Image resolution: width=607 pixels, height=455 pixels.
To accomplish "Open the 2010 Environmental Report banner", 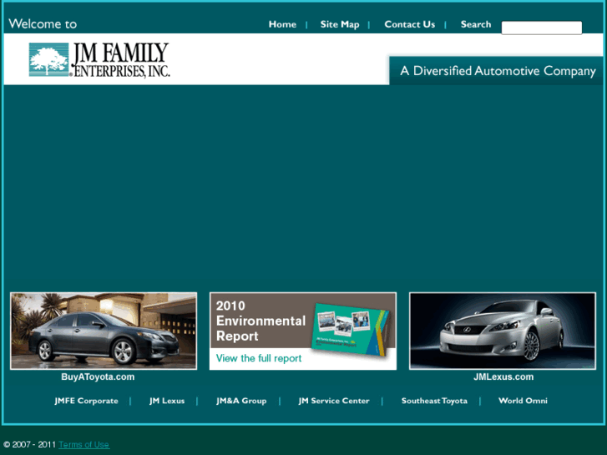I will [x=303, y=331].
